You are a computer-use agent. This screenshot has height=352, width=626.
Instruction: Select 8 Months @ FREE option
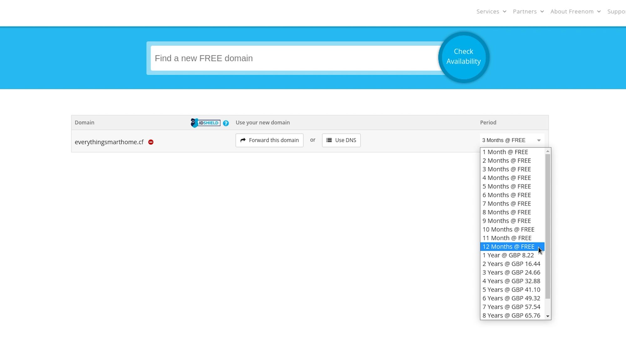pos(512,212)
